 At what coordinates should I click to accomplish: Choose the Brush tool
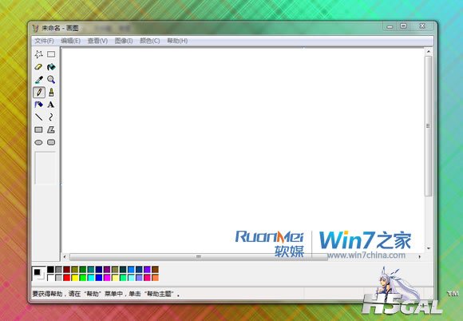tap(51, 93)
